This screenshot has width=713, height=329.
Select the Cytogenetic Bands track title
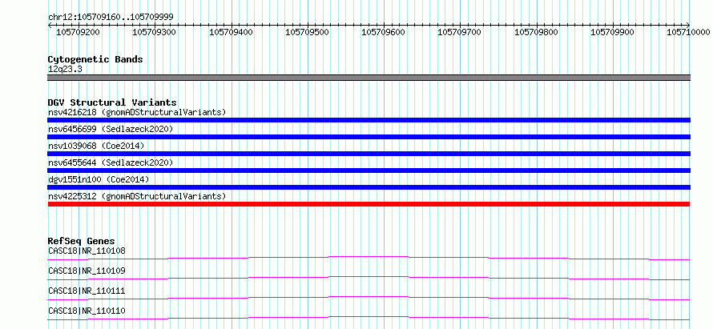click(95, 59)
